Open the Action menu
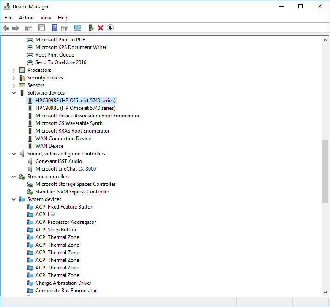This screenshot has height=307, width=330. coord(26,18)
